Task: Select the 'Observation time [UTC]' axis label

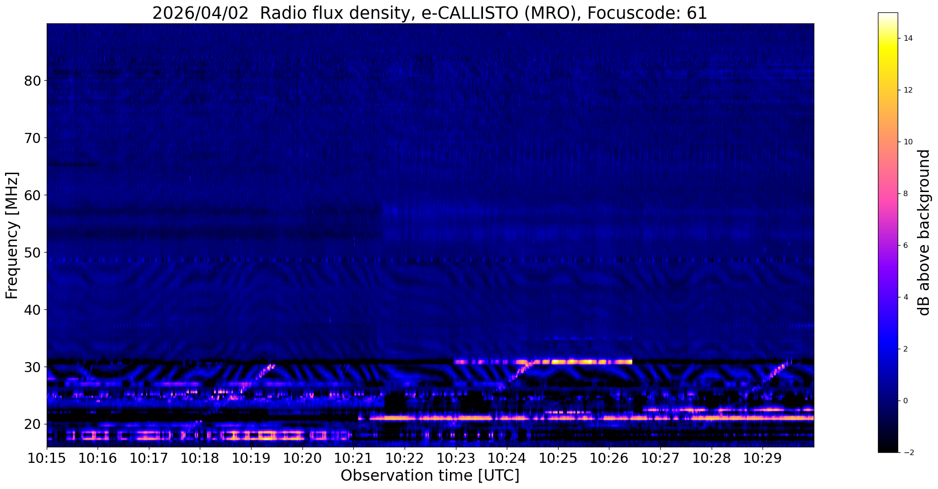Action: [430, 475]
